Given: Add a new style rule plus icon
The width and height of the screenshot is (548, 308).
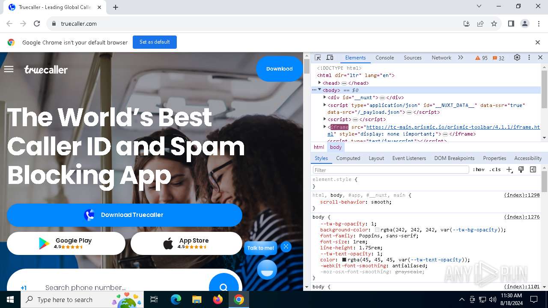Looking at the screenshot, I should (x=509, y=170).
